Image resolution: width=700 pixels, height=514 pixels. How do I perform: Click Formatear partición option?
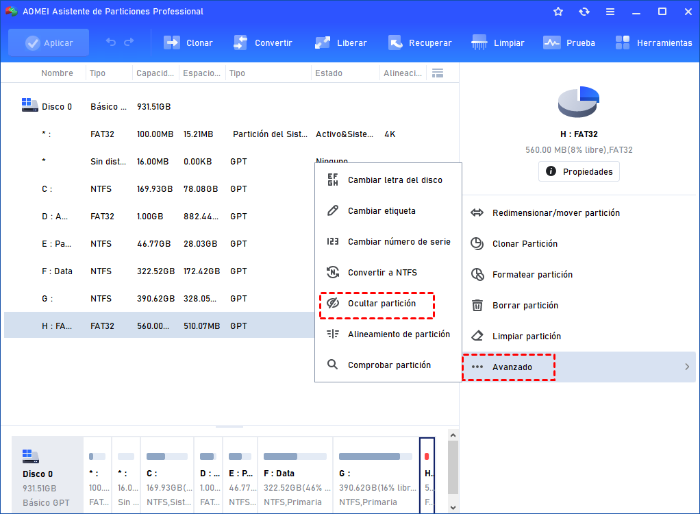coord(579,275)
